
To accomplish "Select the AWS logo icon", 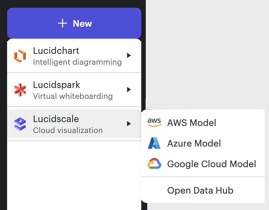I will point(154,122).
